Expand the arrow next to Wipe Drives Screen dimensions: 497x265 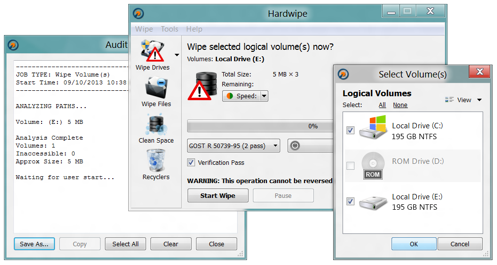[x=177, y=55]
